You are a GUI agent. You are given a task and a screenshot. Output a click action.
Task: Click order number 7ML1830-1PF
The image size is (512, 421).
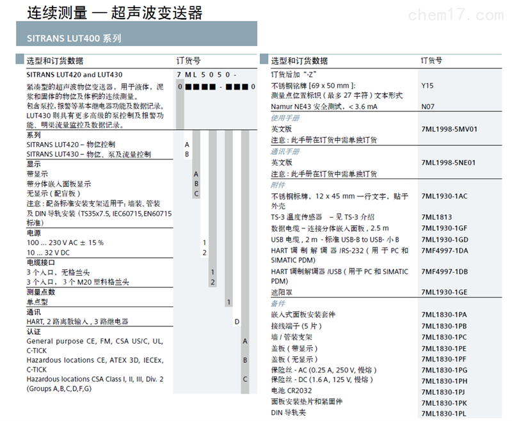coord(444,360)
